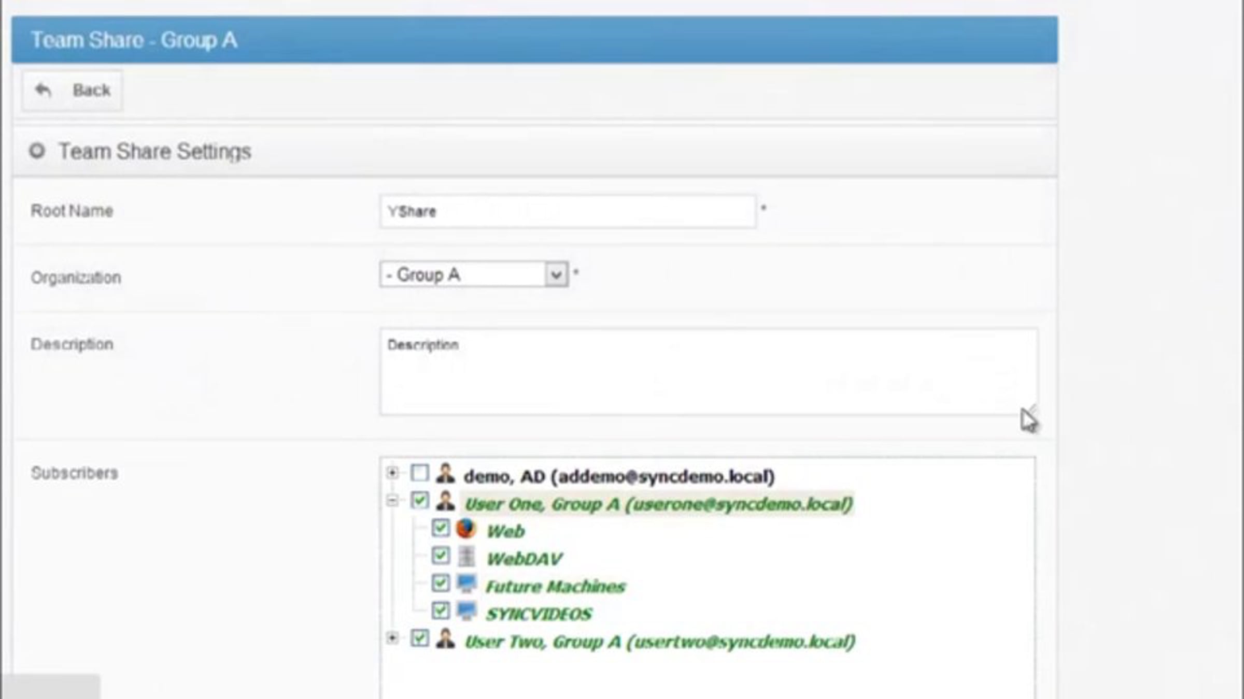This screenshot has width=1244, height=699.
Task: Click the Firefox icon beside Web
Action: click(466, 529)
